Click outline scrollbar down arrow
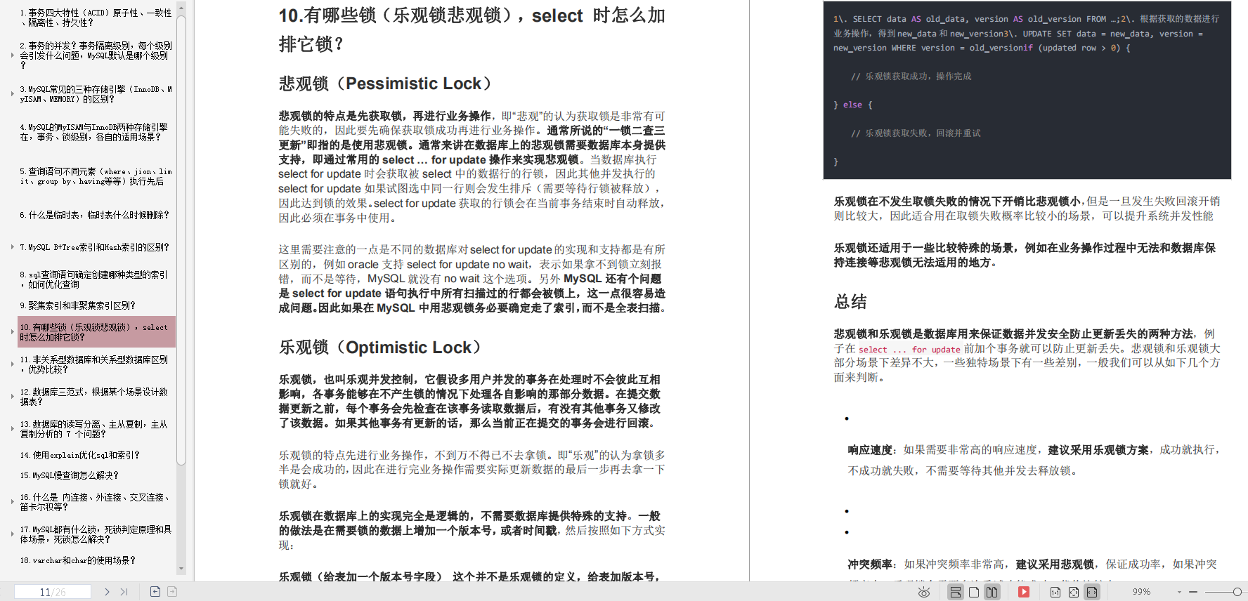Screen dimensions: 1248x601 pos(181,569)
